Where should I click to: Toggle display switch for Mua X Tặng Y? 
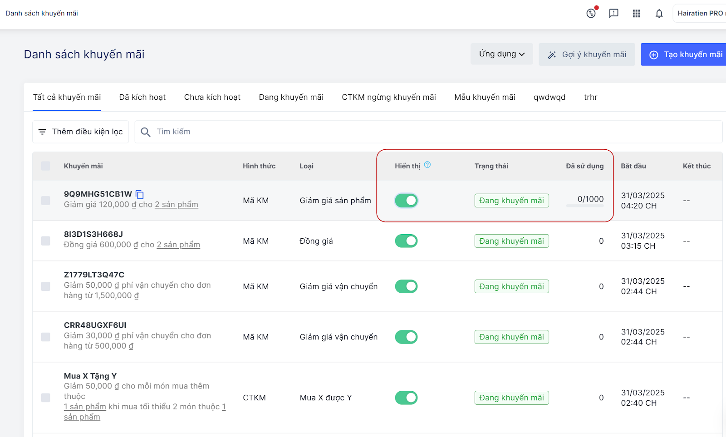(406, 398)
